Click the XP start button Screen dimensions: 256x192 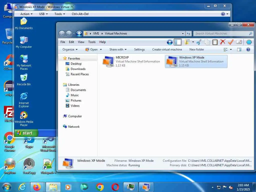coord(26,133)
